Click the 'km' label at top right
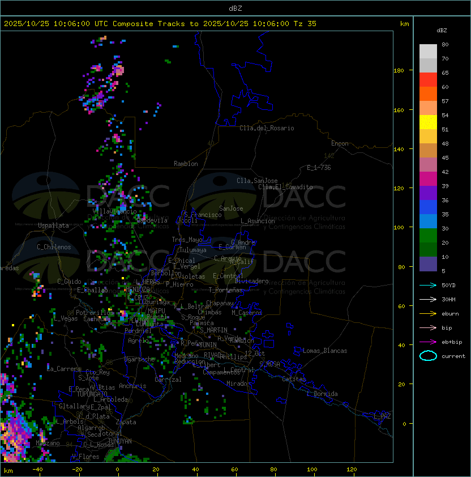Screen dimensions: 471x477 tap(404, 24)
